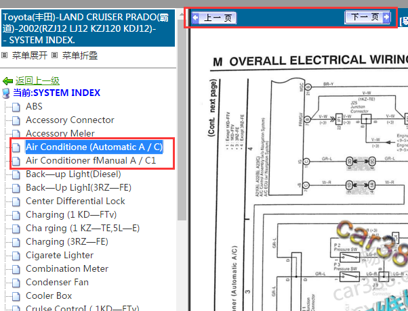Viewport: 408px width, 311px height.
Task: Click page icon beside Air Conditioner fManual
Action: (16, 161)
